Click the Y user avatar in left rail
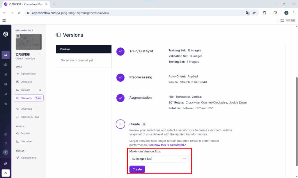 tap(6, 152)
